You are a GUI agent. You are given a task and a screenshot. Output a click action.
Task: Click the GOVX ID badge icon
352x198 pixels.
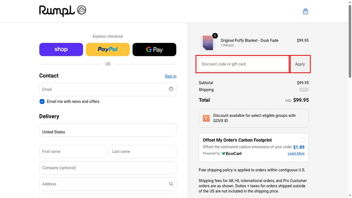[x=206, y=118]
